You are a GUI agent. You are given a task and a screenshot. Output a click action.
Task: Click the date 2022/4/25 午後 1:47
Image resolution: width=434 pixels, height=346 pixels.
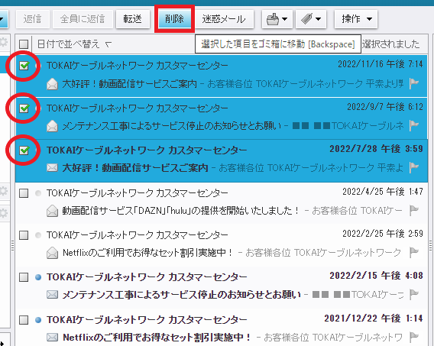tap(383, 192)
